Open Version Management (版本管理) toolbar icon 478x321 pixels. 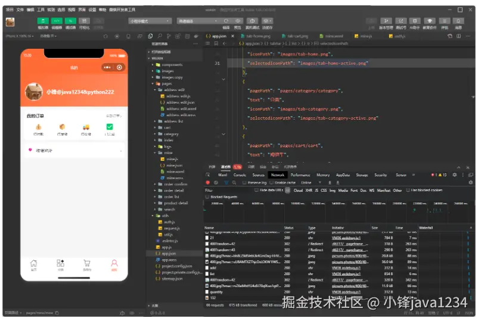(386, 21)
